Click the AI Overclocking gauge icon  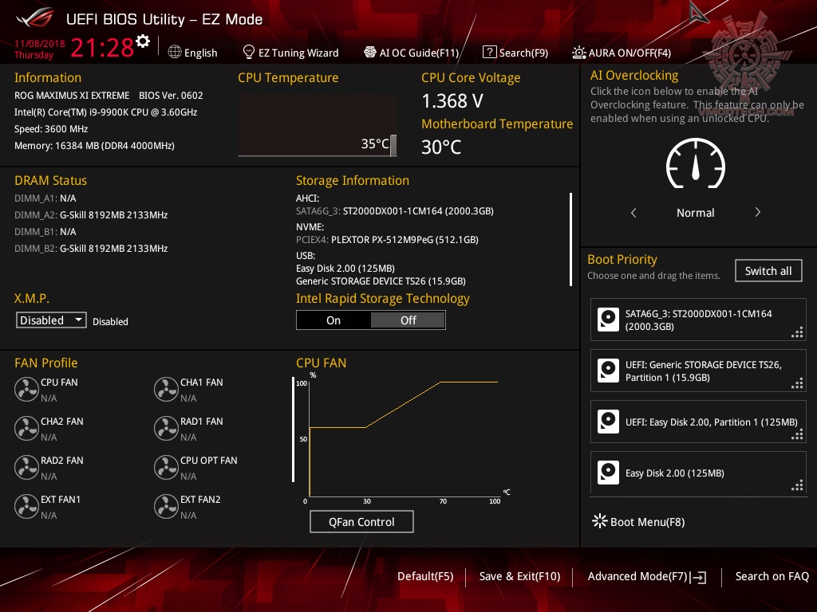(696, 163)
